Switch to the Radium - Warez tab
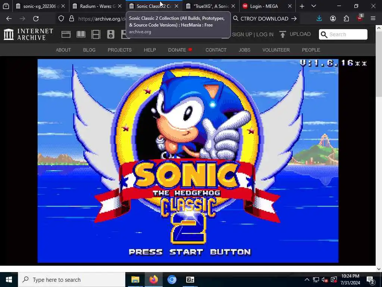The height and width of the screenshot is (287, 382). coord(97,6)
